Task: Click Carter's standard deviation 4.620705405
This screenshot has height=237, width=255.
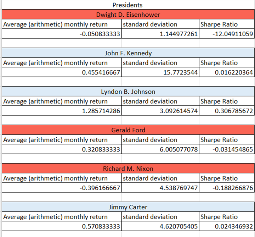Action: point(160,226)
